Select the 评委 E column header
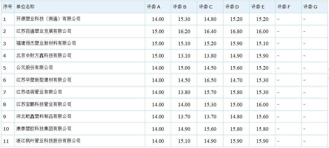This screenshot has height=148, width=329. 258,7
